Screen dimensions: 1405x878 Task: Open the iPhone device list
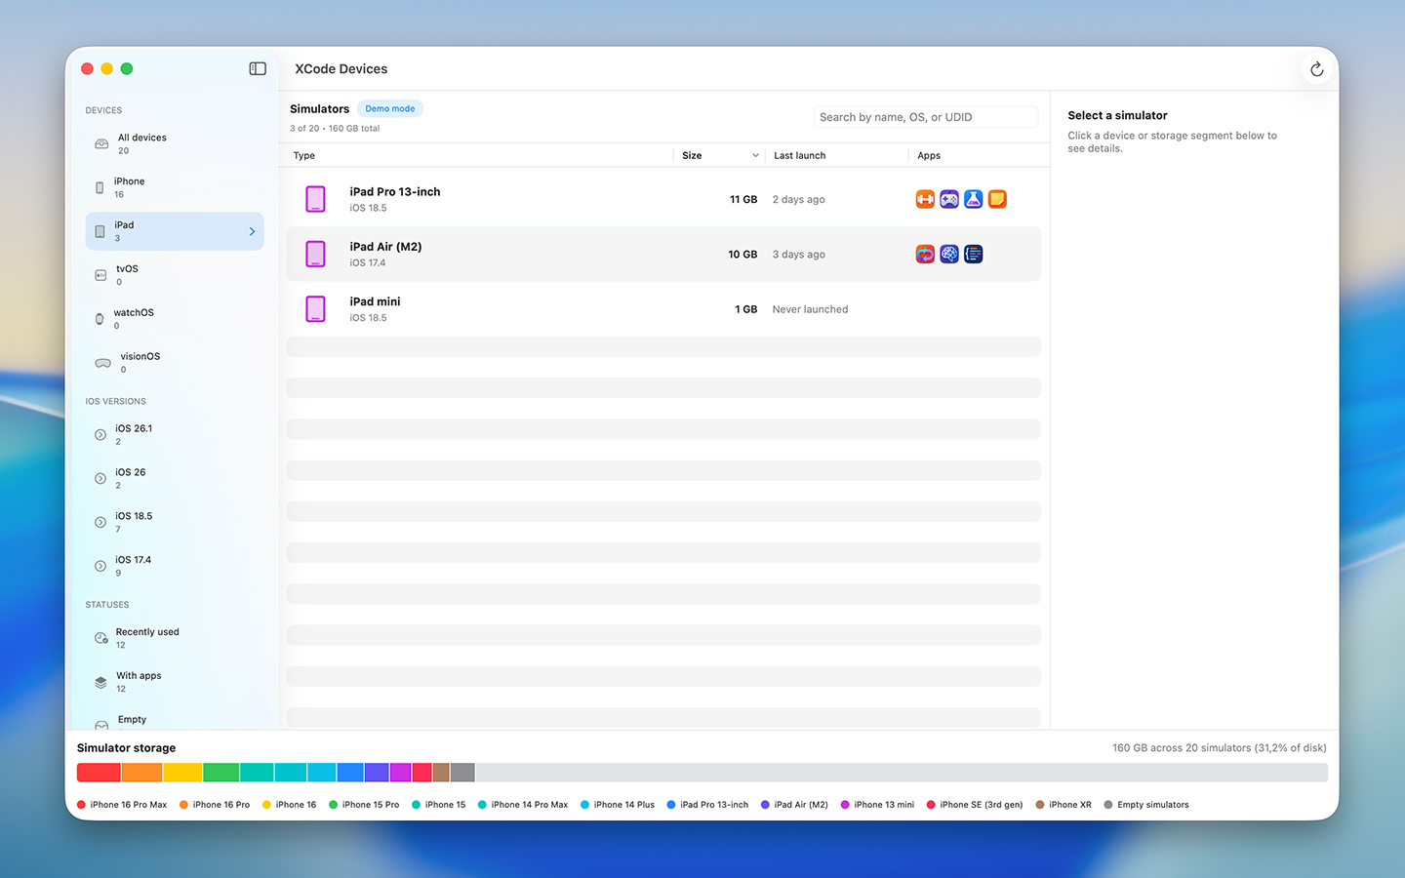[127, 186]
